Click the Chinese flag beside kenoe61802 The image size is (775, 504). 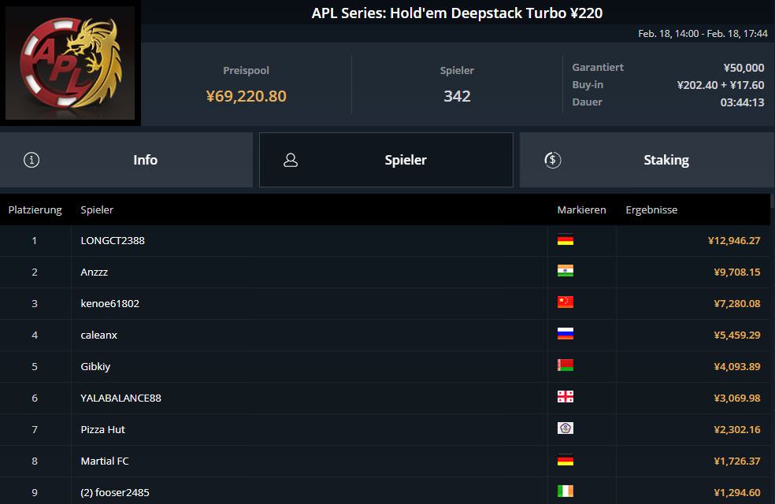click(565, 303)
